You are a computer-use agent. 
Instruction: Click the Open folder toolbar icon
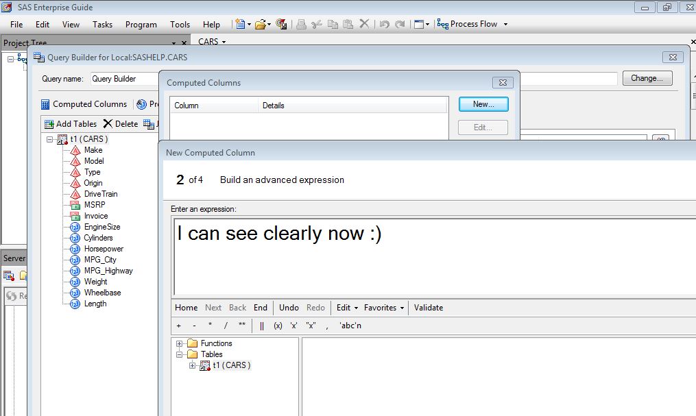pos(260,24)
